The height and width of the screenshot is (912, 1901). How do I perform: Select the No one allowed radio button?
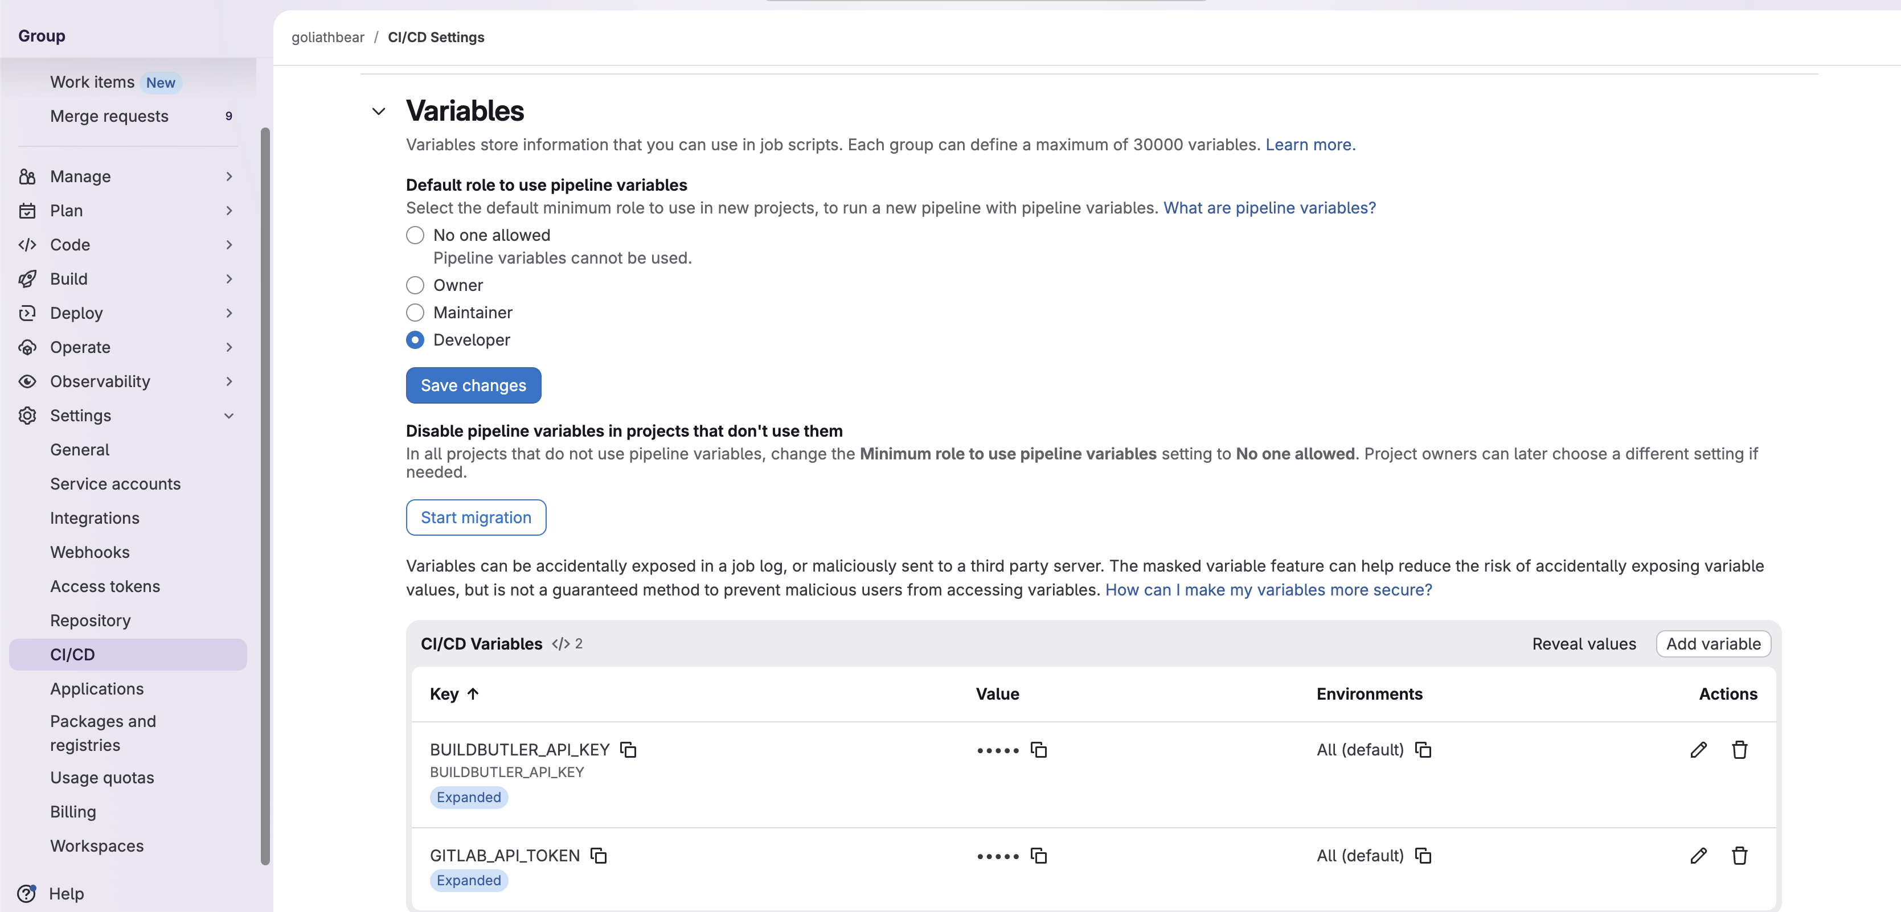[415, 235]
